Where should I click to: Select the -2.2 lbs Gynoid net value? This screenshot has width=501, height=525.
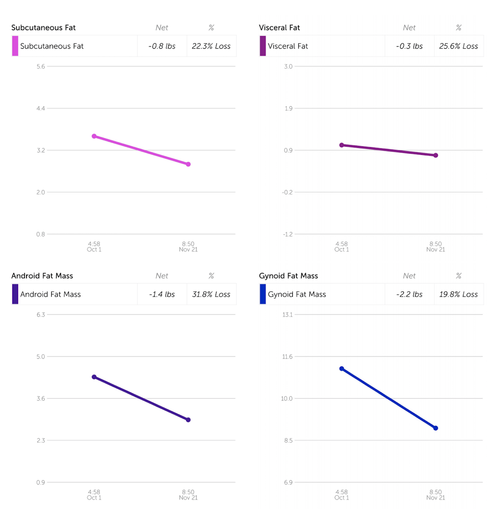pos(409,294)
